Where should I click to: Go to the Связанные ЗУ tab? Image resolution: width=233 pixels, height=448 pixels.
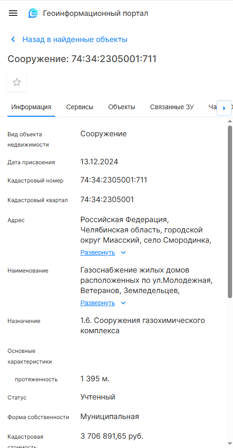pos(172,107)
